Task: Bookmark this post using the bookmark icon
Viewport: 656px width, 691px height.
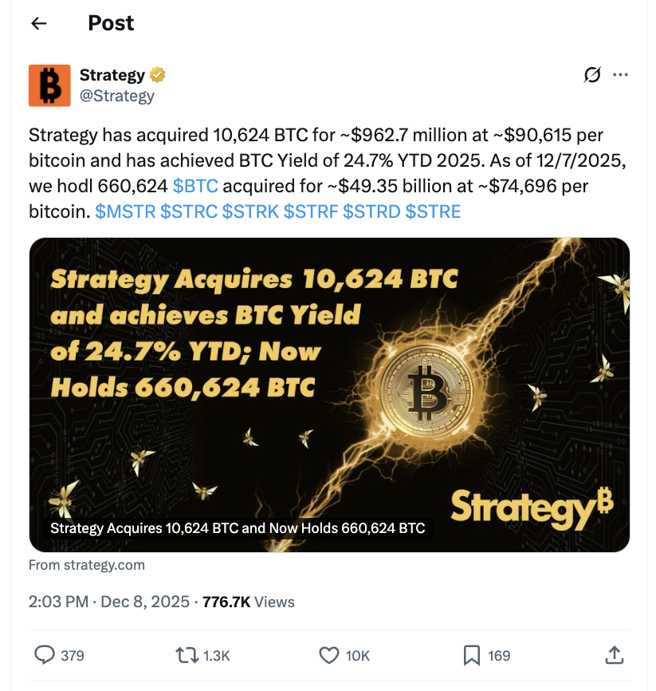Action: pyautogui.click(x=470, y=654)
